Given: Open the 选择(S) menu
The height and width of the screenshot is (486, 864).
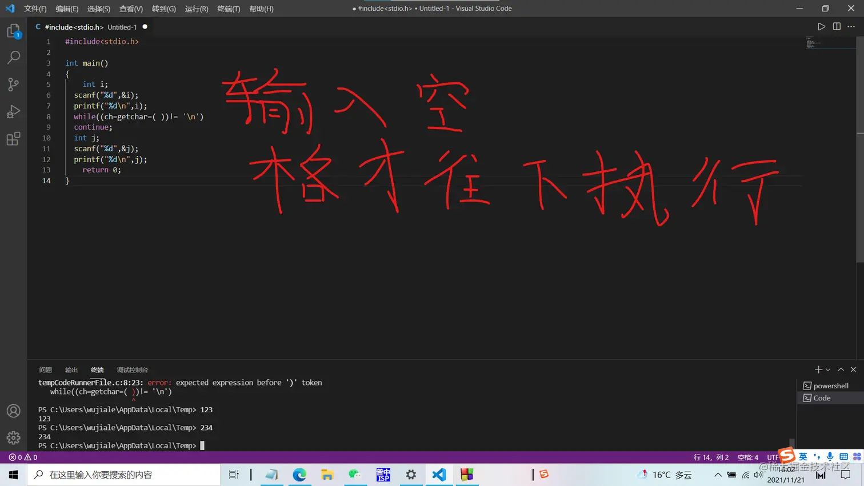Looking at the screenshot, I should coord(99,9).
